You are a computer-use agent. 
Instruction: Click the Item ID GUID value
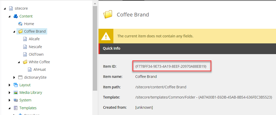point(171,66)
